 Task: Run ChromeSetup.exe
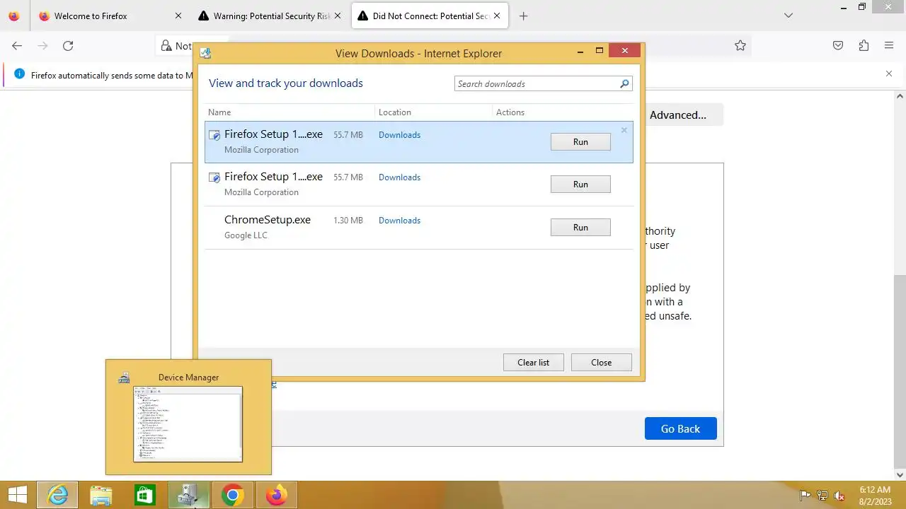pyautogui.click(x=580, y=227)
